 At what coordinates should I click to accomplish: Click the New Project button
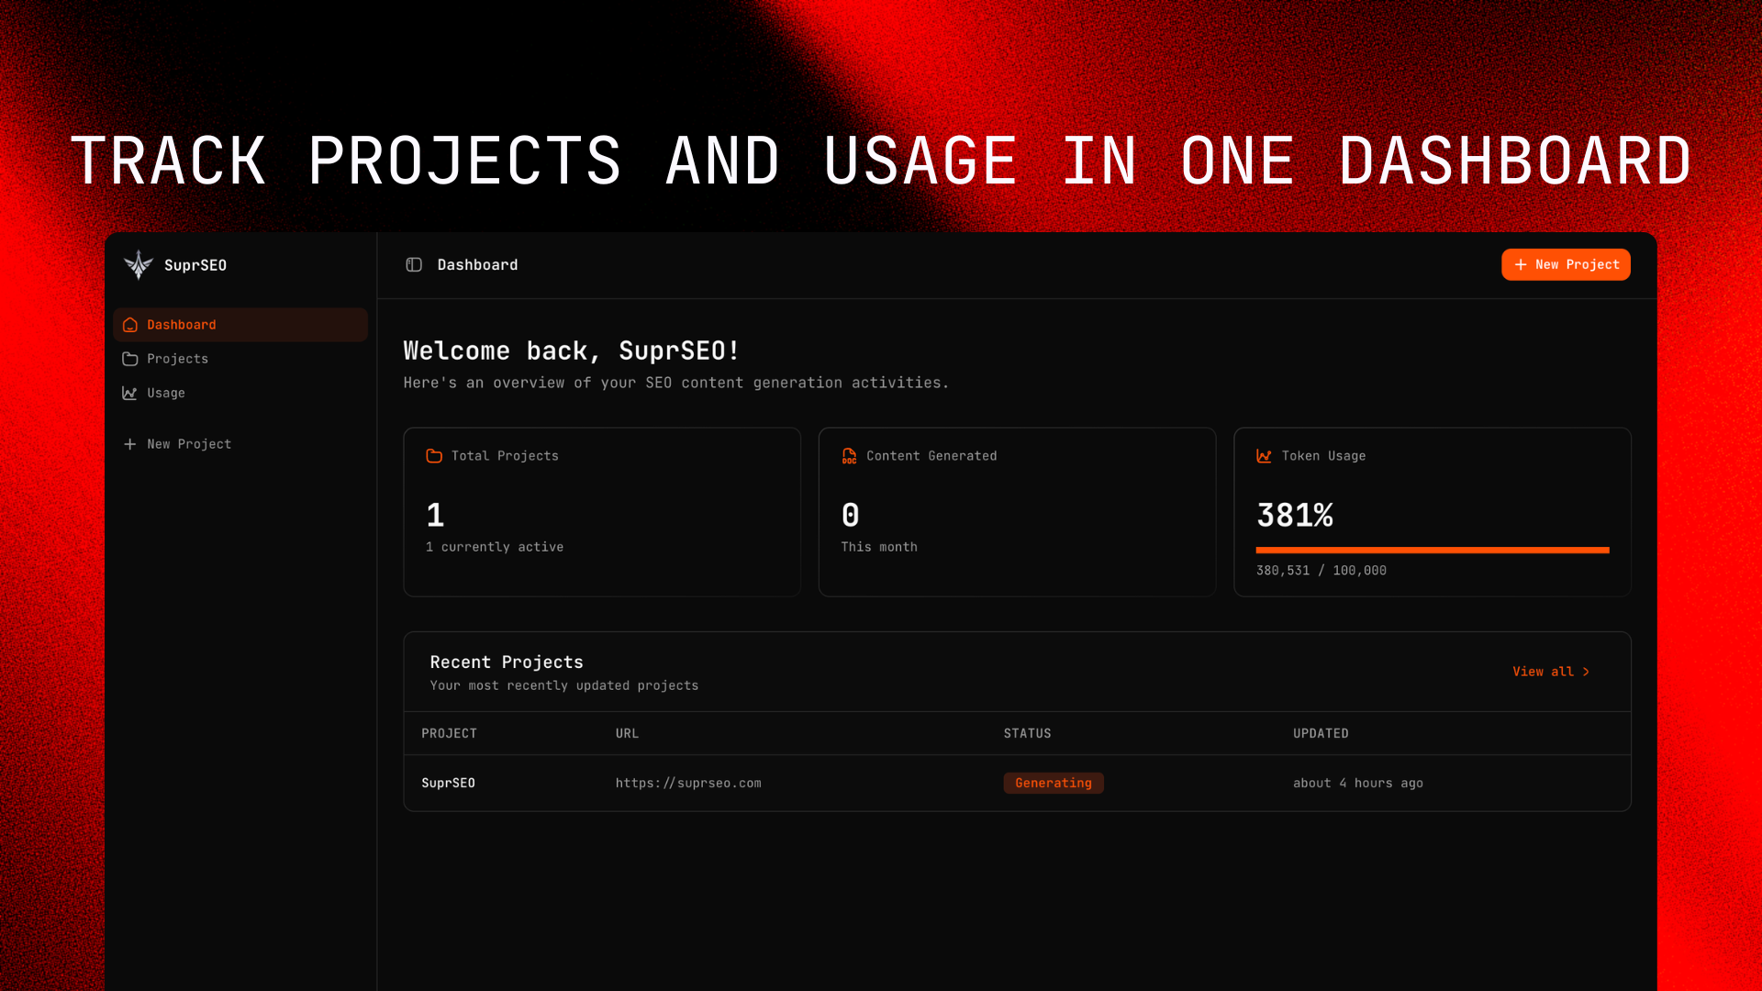pos(1566,264)
